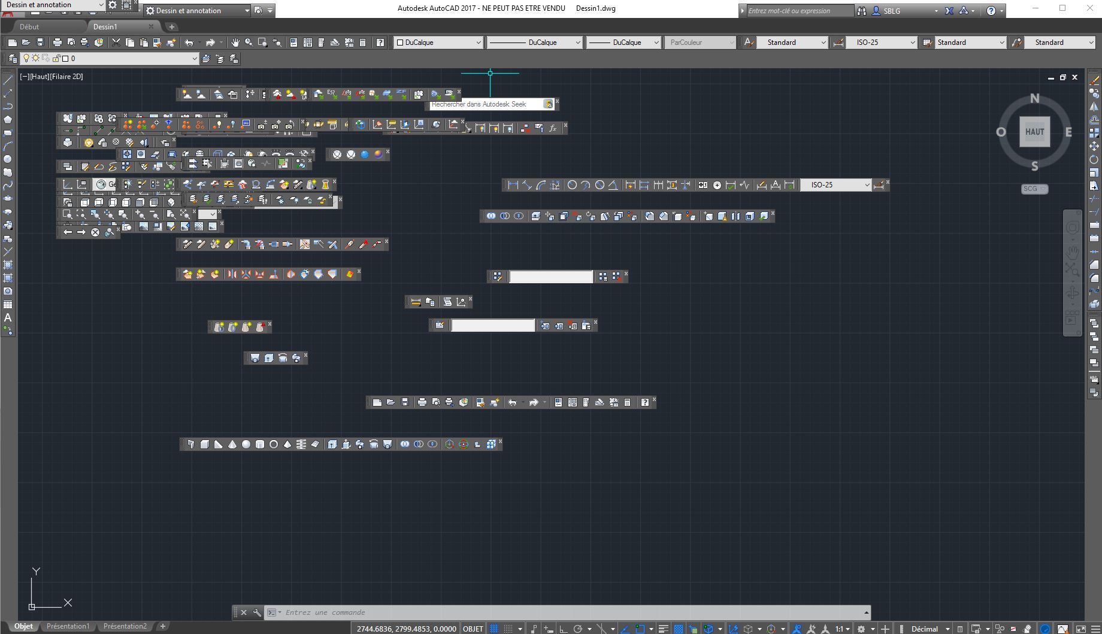Click the OBJET button in status bar
This screenshot has height=634, width=1102.
[x=473, y=629]
